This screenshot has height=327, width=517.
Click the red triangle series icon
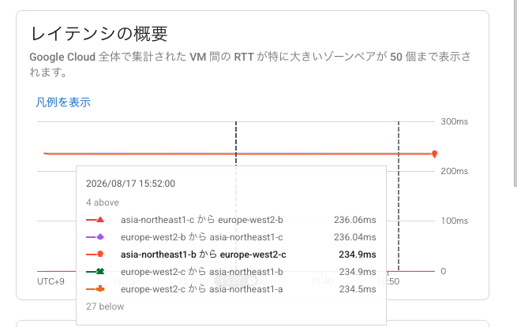point(100,219)
